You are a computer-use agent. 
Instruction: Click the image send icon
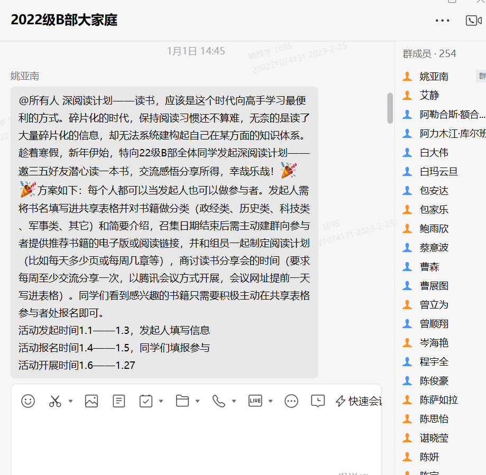click(x=91, y=401)
